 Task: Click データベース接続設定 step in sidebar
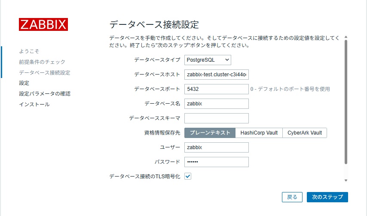point(44,72)
